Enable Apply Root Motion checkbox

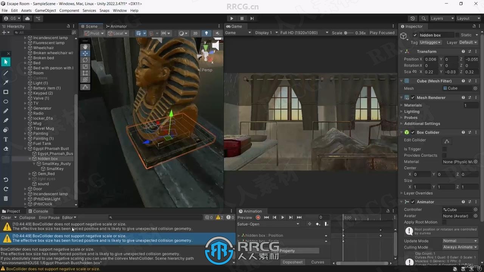click(x=444, y=222)
